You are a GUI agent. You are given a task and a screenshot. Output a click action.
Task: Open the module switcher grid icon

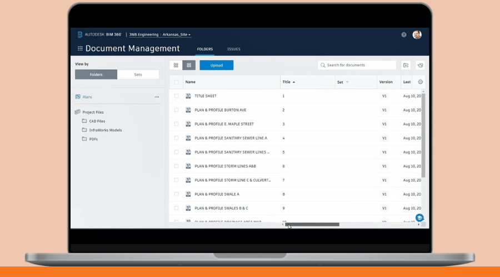pyautogui.click(x=80, y=49)
